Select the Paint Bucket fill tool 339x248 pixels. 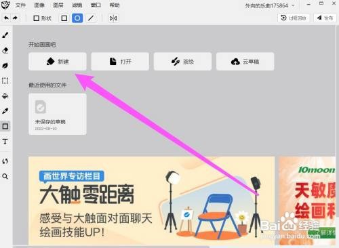tap(5, 96)
